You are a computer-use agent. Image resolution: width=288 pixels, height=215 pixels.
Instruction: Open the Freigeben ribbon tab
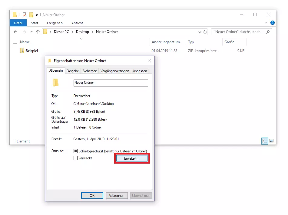click(x=55, y=23)
